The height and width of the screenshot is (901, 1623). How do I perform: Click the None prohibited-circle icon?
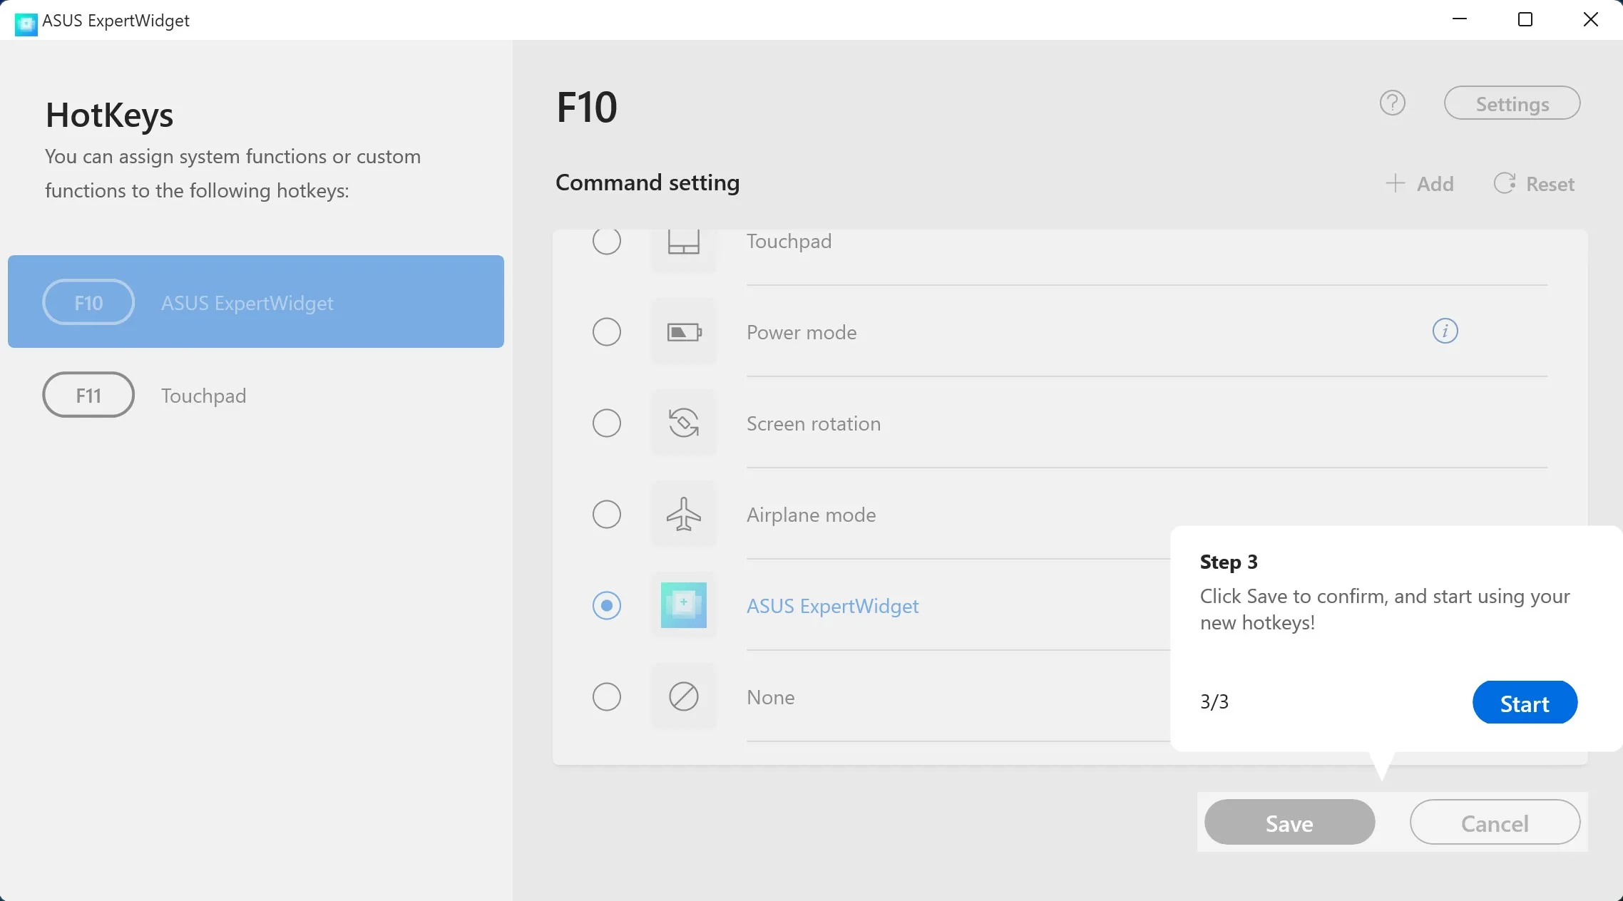[684, 697]
